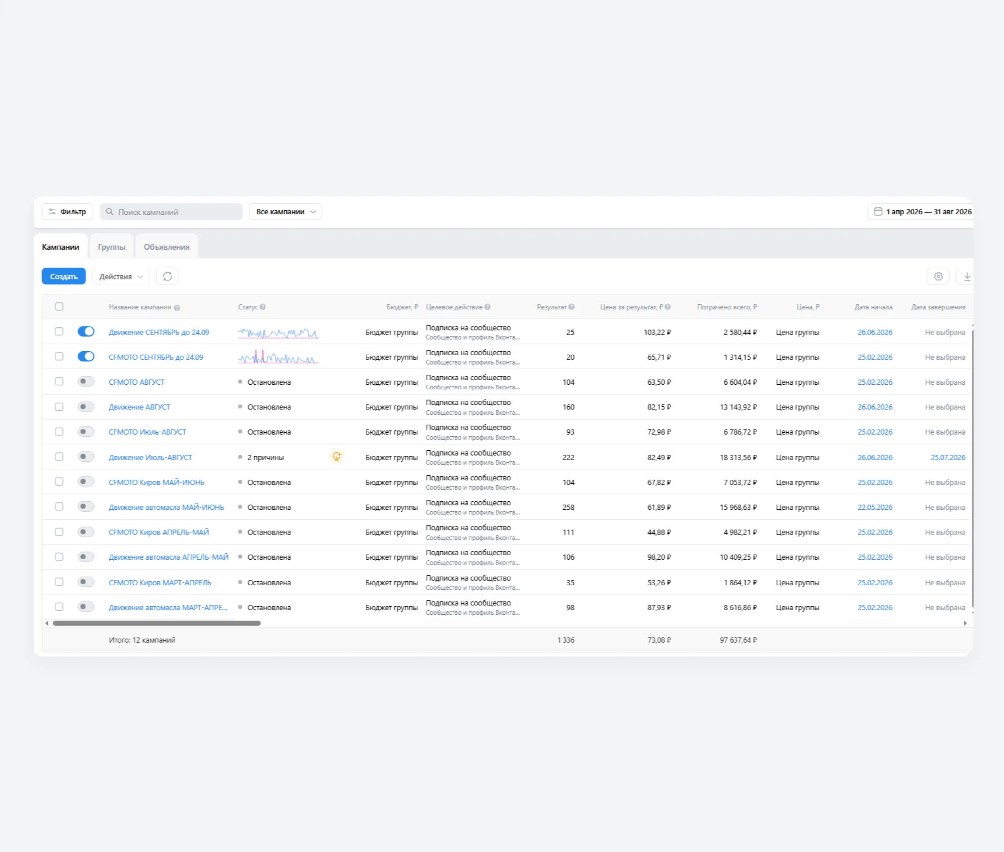Viewport: 1004px width, 852px height.
Task: Click the horizontal scrollbar thumb below table
Action: 156,623
